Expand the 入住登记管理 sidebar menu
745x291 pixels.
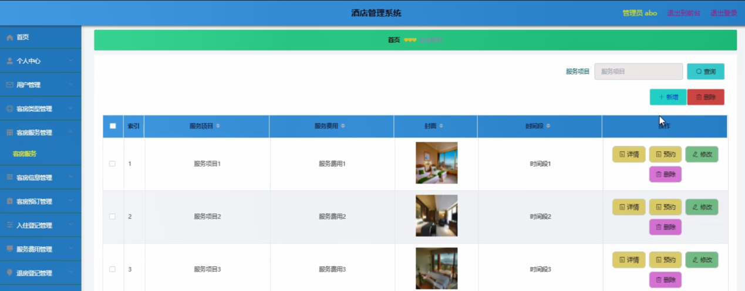pyautogui.click(x=41, y=225)
